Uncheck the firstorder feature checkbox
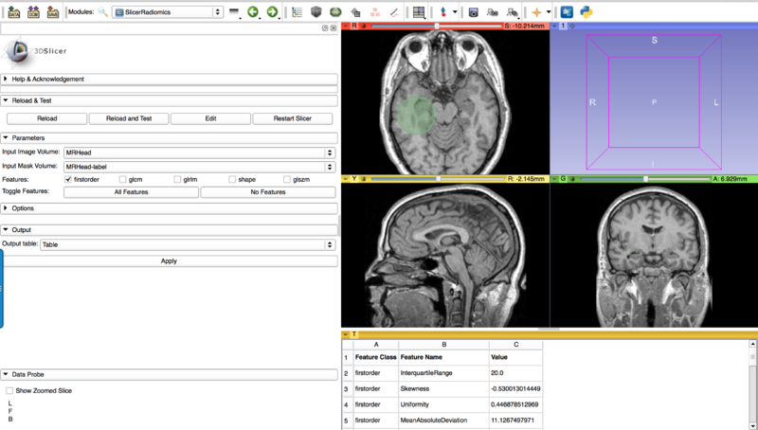This screenshot has width=758, height=430. (68, 179)
